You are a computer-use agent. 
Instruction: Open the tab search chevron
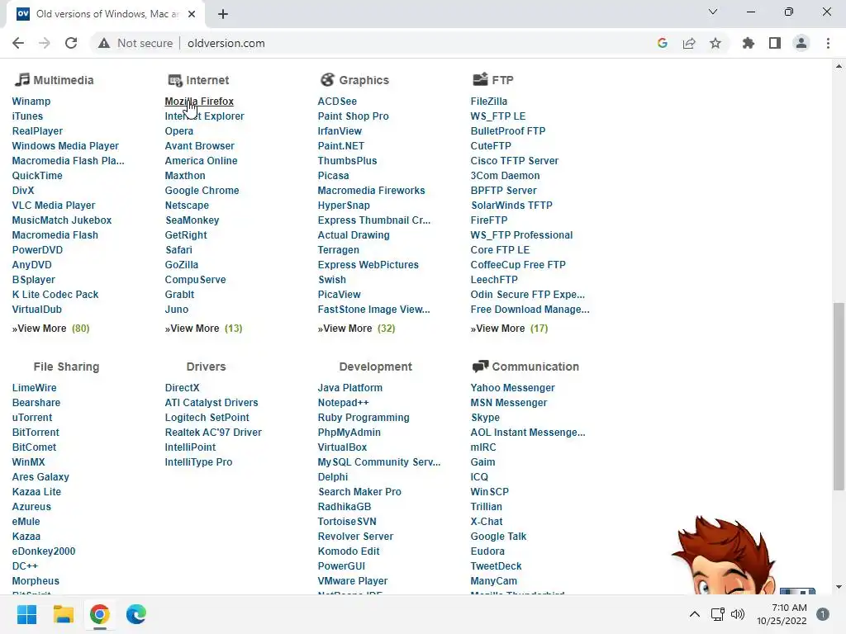[713, 12]
